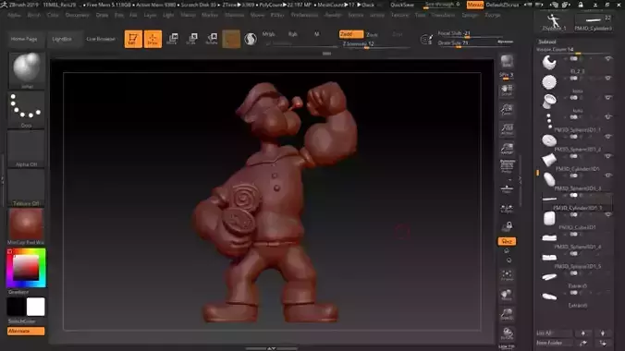Click the Rotate view icon
Viewport: 625px width, 351px height.
(507, 333)
